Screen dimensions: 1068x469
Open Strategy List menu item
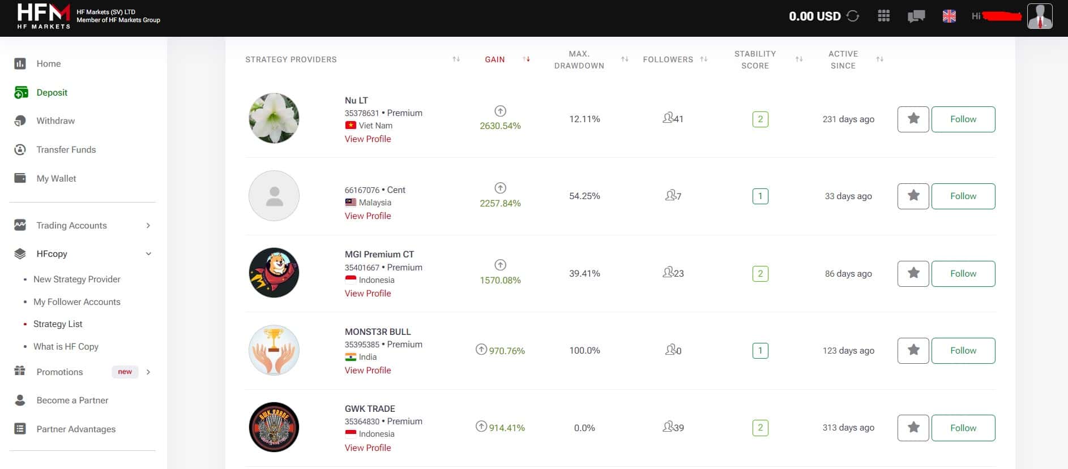pyautogui.click(x=58, y=324)
